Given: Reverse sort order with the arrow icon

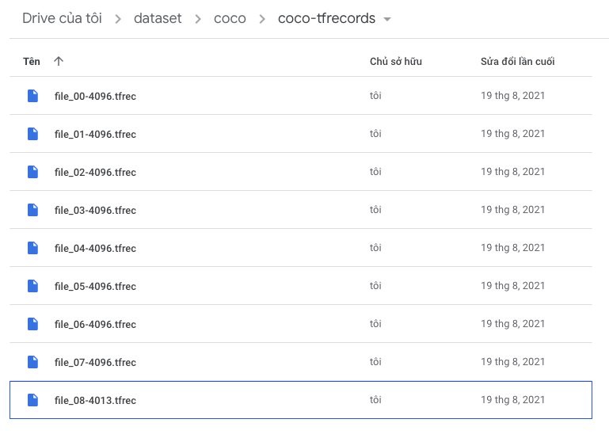Looking at the screenshot, I should pos(59,61).
